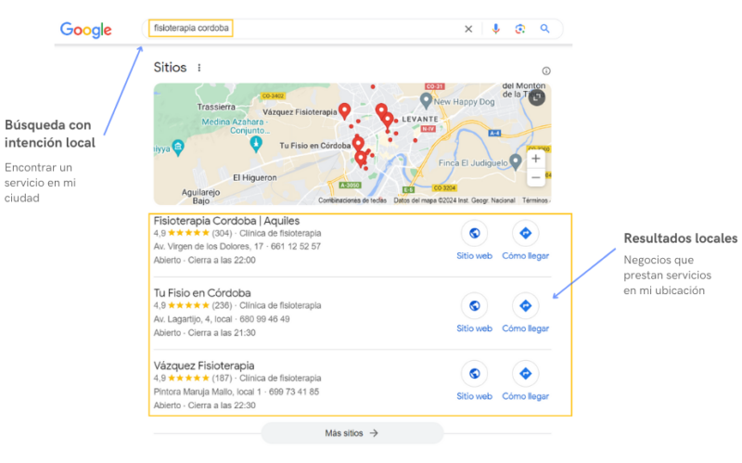Viewport: 742px width, 463px height.
Task: Click the Google logo
Action: pos(85,30)
